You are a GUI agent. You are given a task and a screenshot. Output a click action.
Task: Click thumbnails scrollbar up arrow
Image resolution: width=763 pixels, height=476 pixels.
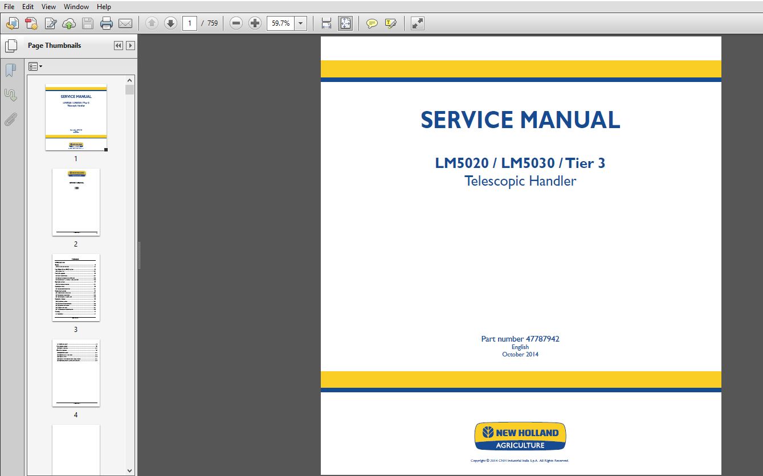pyautogui.click(x=130, y=81)
